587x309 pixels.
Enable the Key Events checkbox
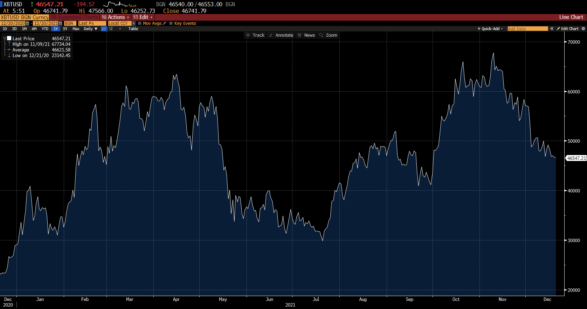click(171, 23)
